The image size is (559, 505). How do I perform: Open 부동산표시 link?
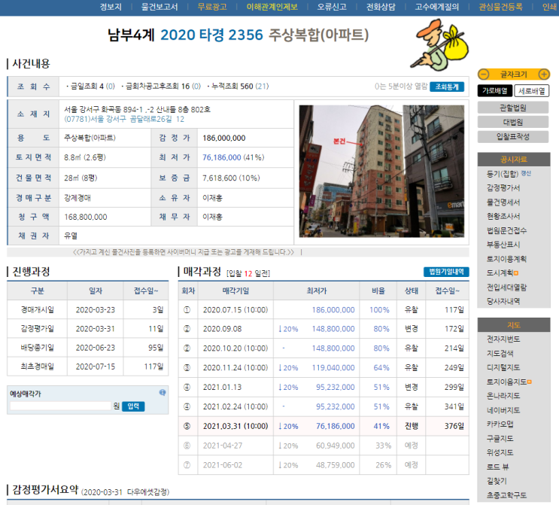503,245
